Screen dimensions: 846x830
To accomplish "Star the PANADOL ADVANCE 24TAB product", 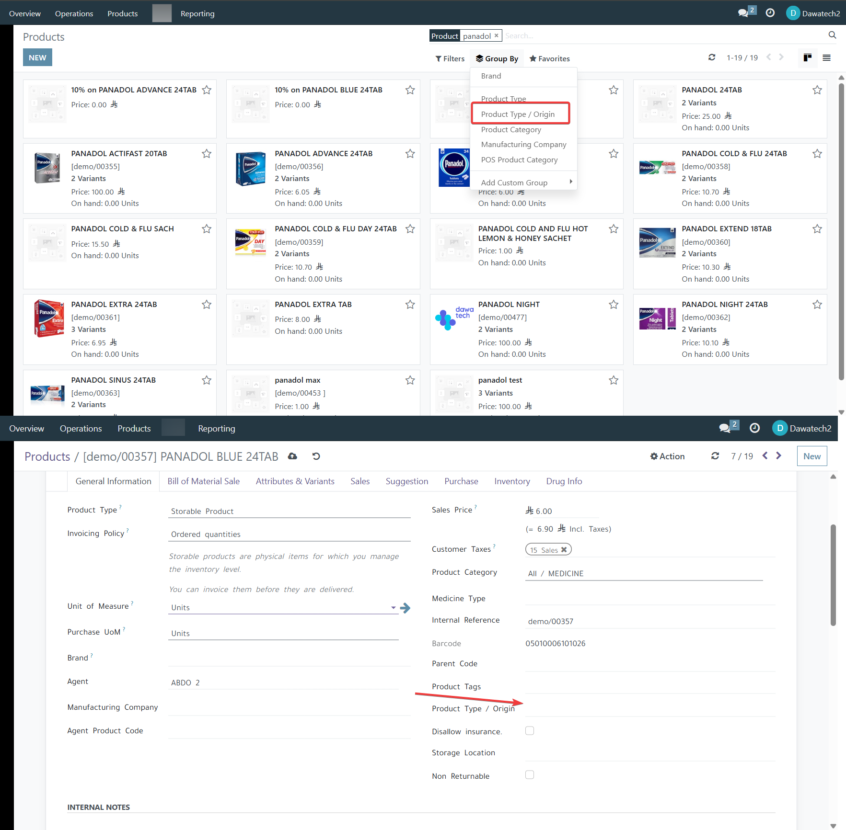I will click(x=410, y=154).
